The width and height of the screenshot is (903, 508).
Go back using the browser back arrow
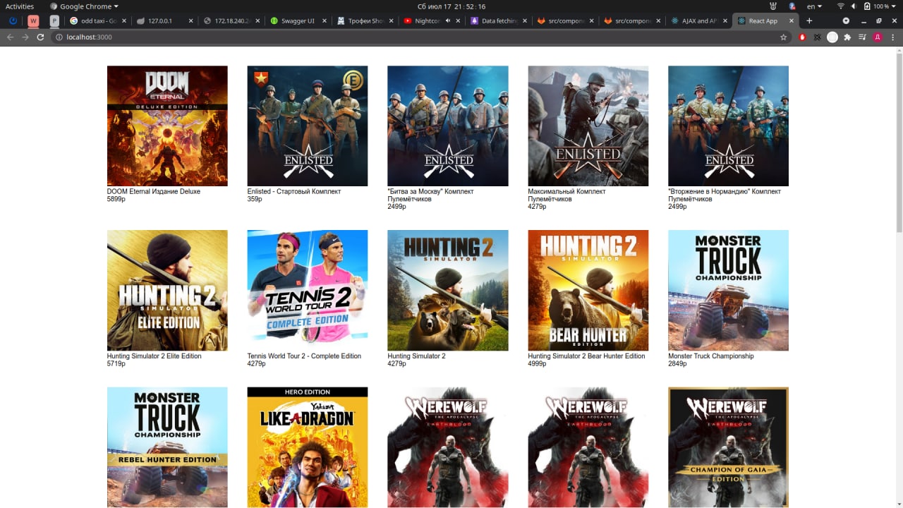pos(10,37)
